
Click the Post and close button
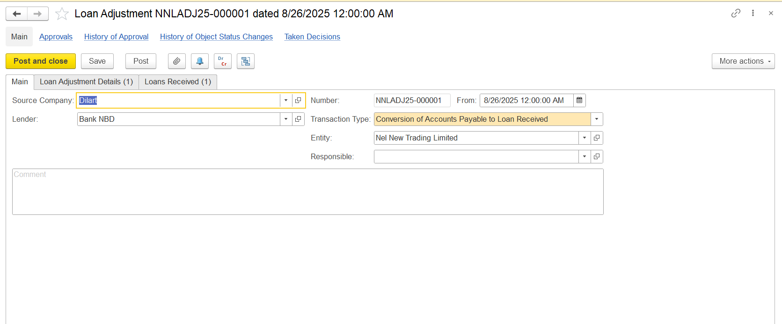pos(41,61)
